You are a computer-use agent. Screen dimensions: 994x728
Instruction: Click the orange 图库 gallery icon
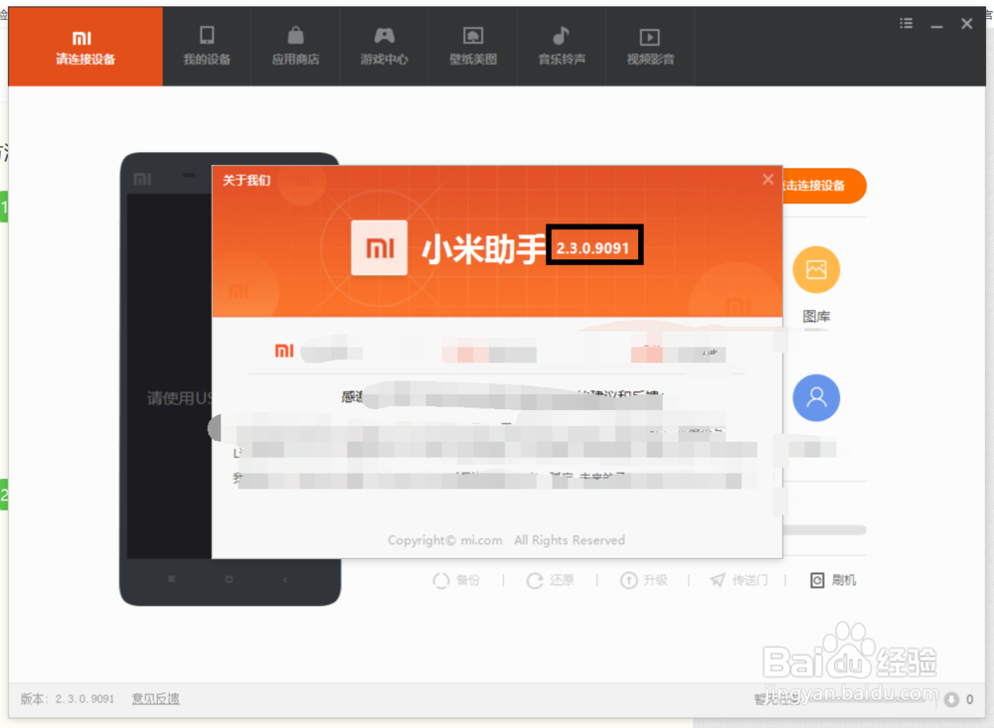(x=816, y=270)
